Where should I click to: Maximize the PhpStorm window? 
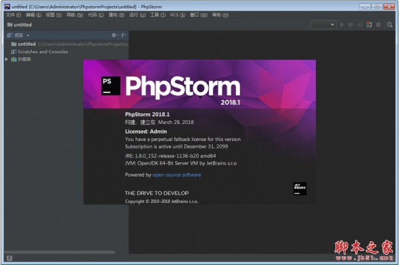(x=377, y=7)
